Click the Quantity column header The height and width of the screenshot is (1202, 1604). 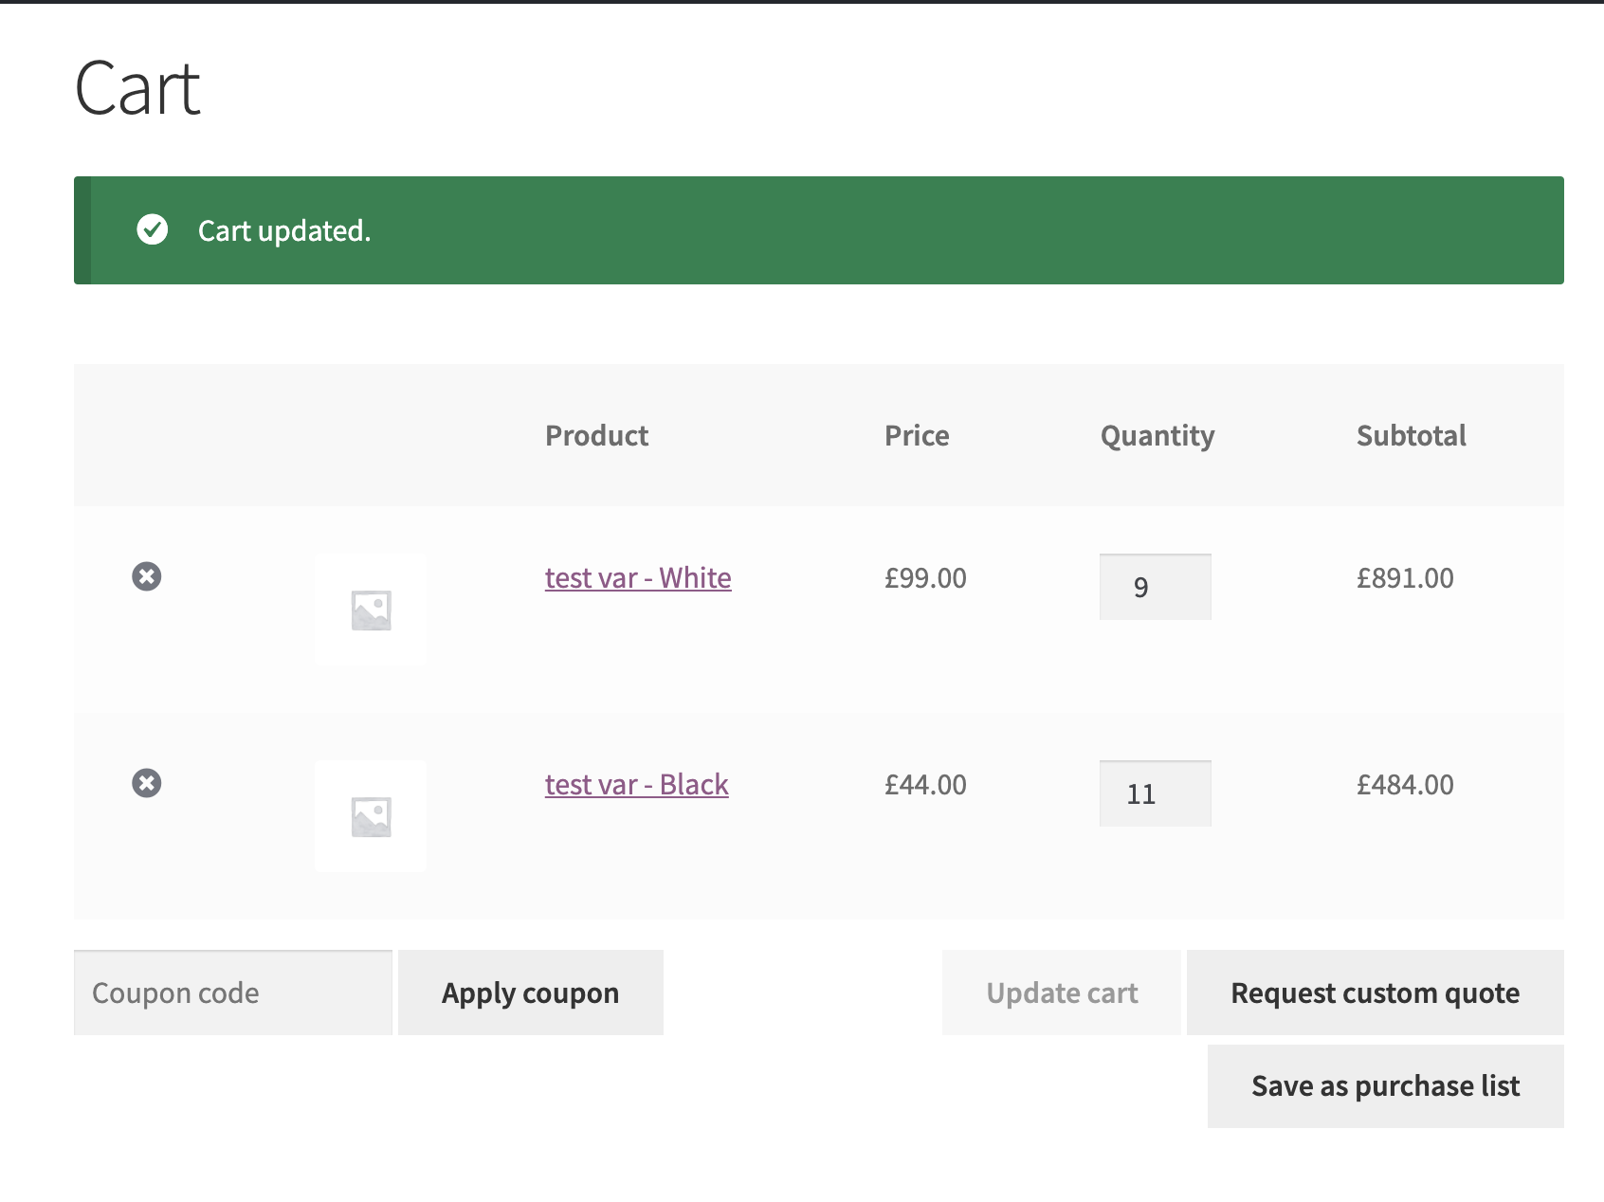click(1157, 436)
